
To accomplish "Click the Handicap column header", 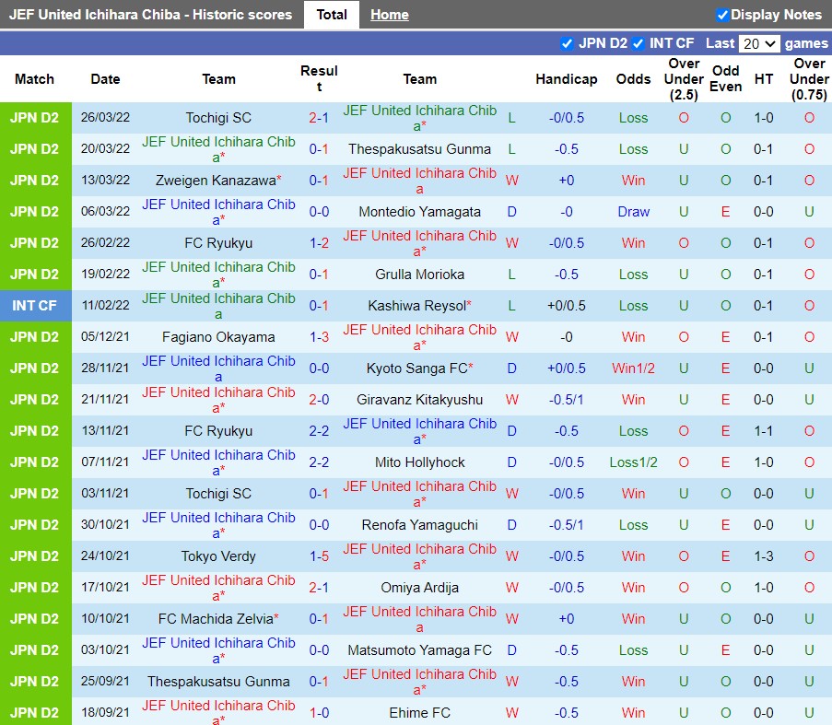I will [566, 79].
